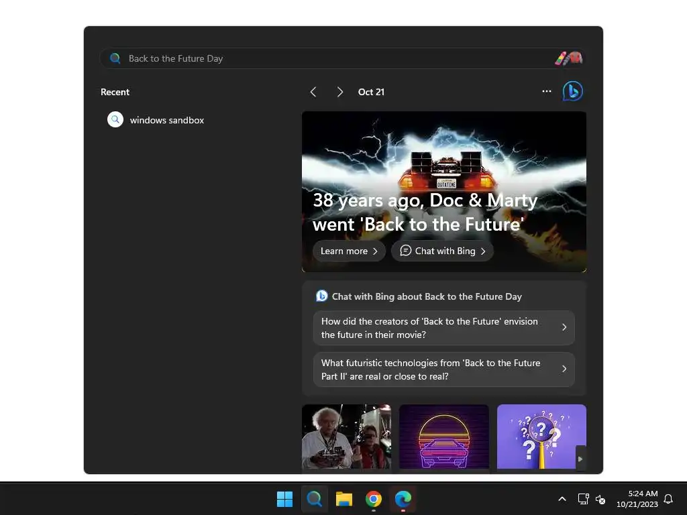Ask how creators envisioned the future

(x=444, y=327)
